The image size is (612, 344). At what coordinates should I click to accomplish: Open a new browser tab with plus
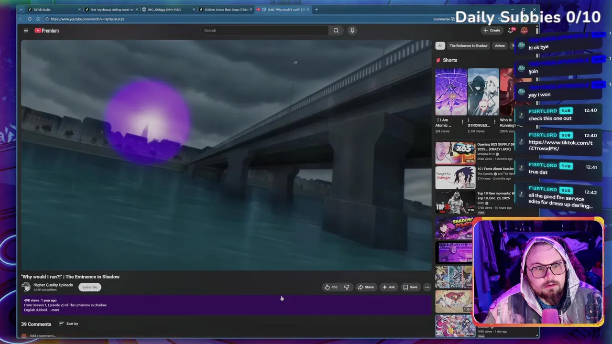click(317, 10)
